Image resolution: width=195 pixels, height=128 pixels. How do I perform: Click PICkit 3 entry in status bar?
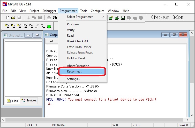tap(32, 125)
